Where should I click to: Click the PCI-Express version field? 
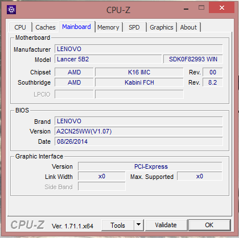150,166
